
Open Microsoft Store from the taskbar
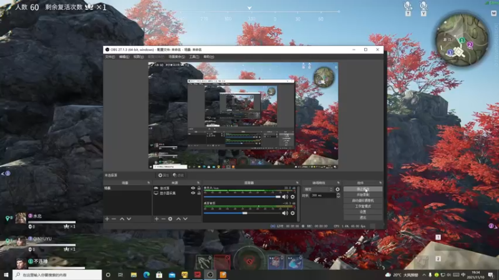(159, 274)
